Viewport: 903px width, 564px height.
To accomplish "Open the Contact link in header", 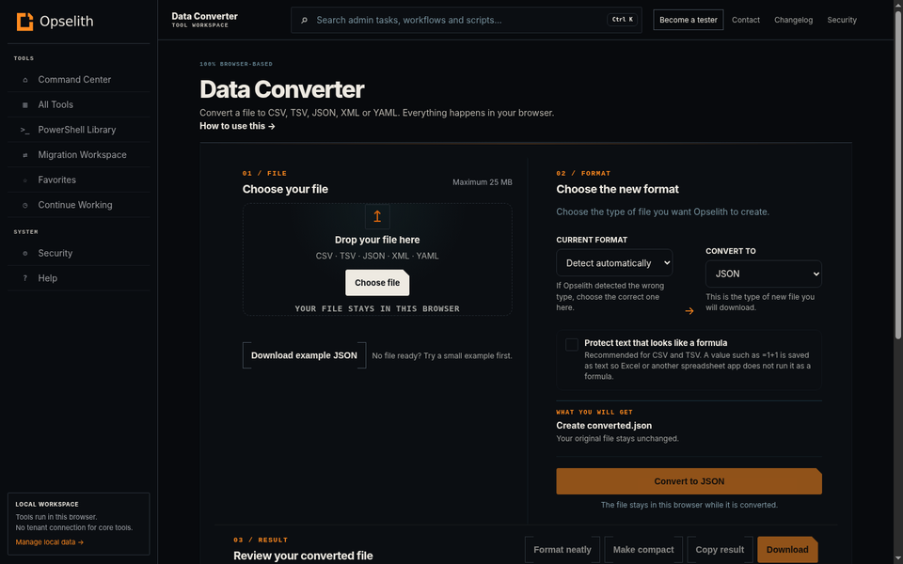I will point(746,20).
